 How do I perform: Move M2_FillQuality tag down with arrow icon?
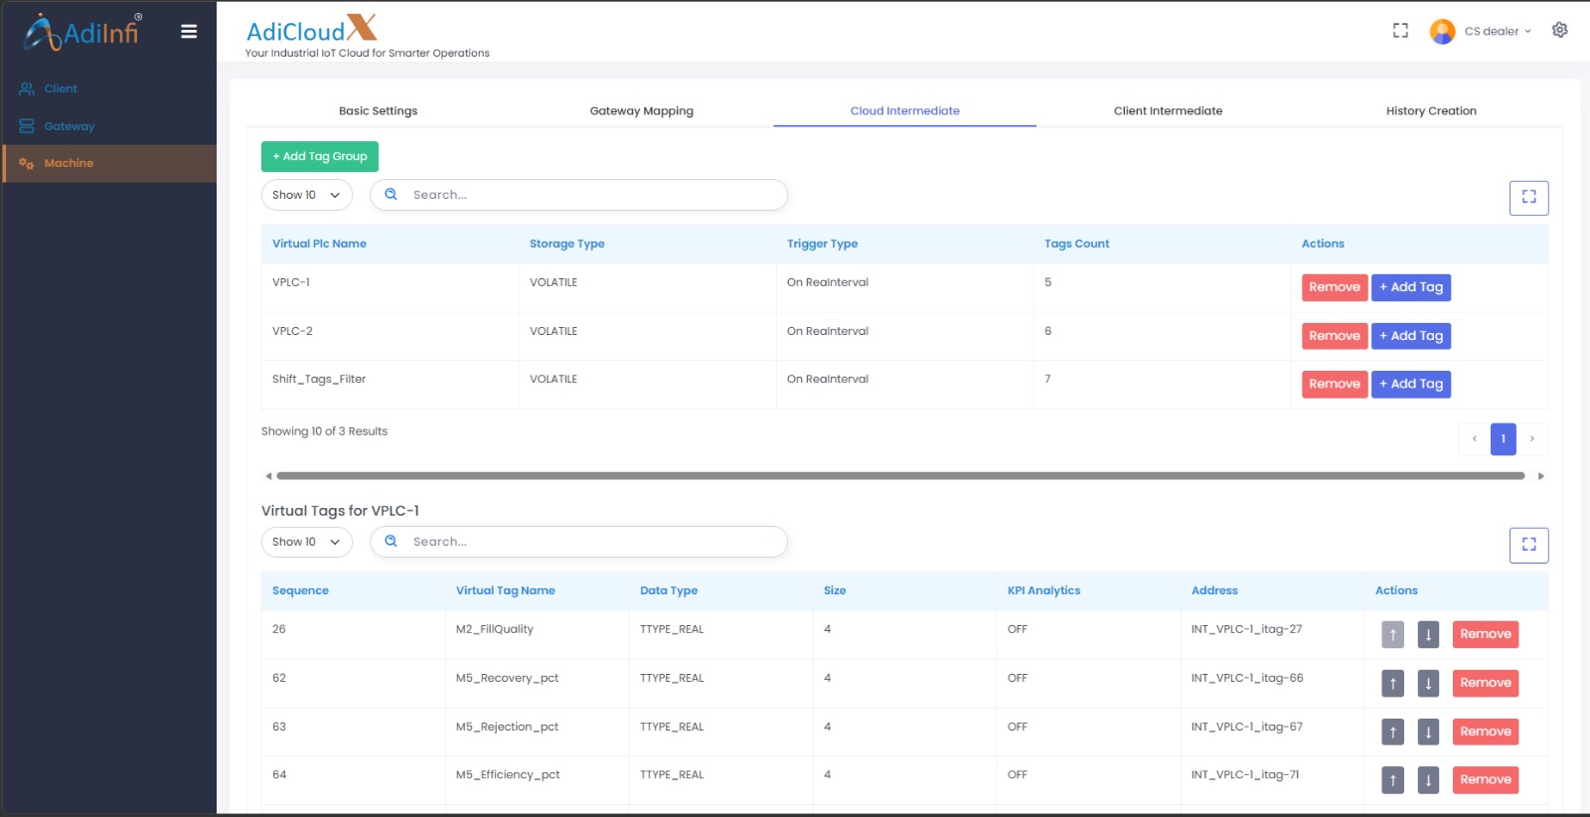click(1428, 634)
